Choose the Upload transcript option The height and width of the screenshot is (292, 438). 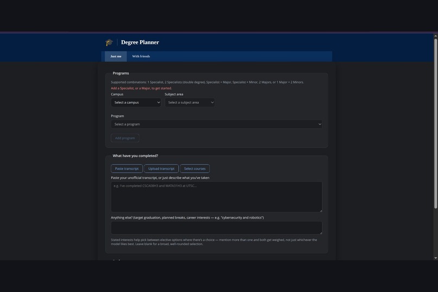[161, 169]
